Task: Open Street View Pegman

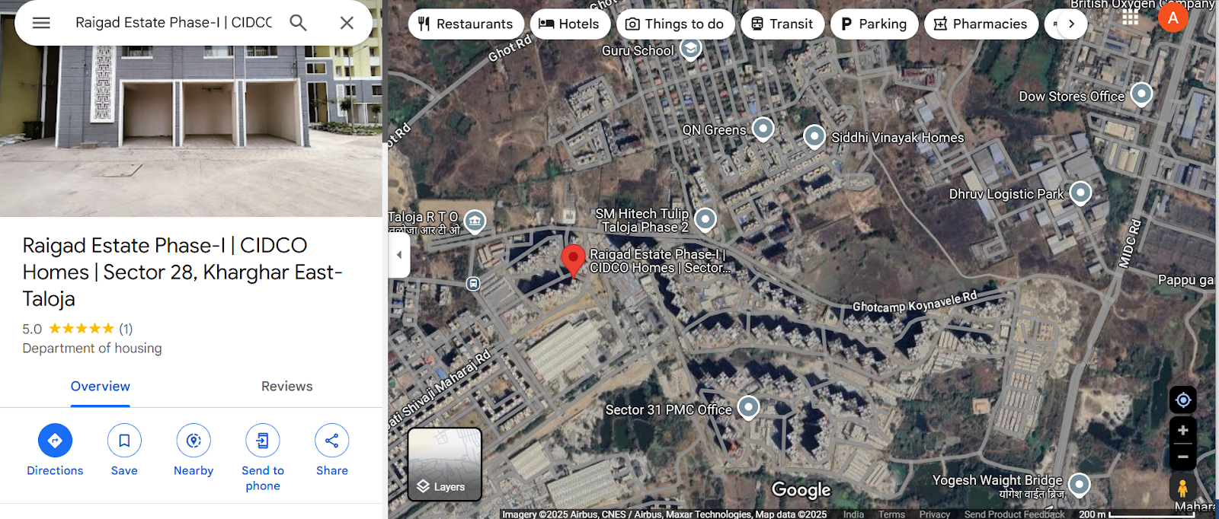Action: click(x=1182, y=488)
